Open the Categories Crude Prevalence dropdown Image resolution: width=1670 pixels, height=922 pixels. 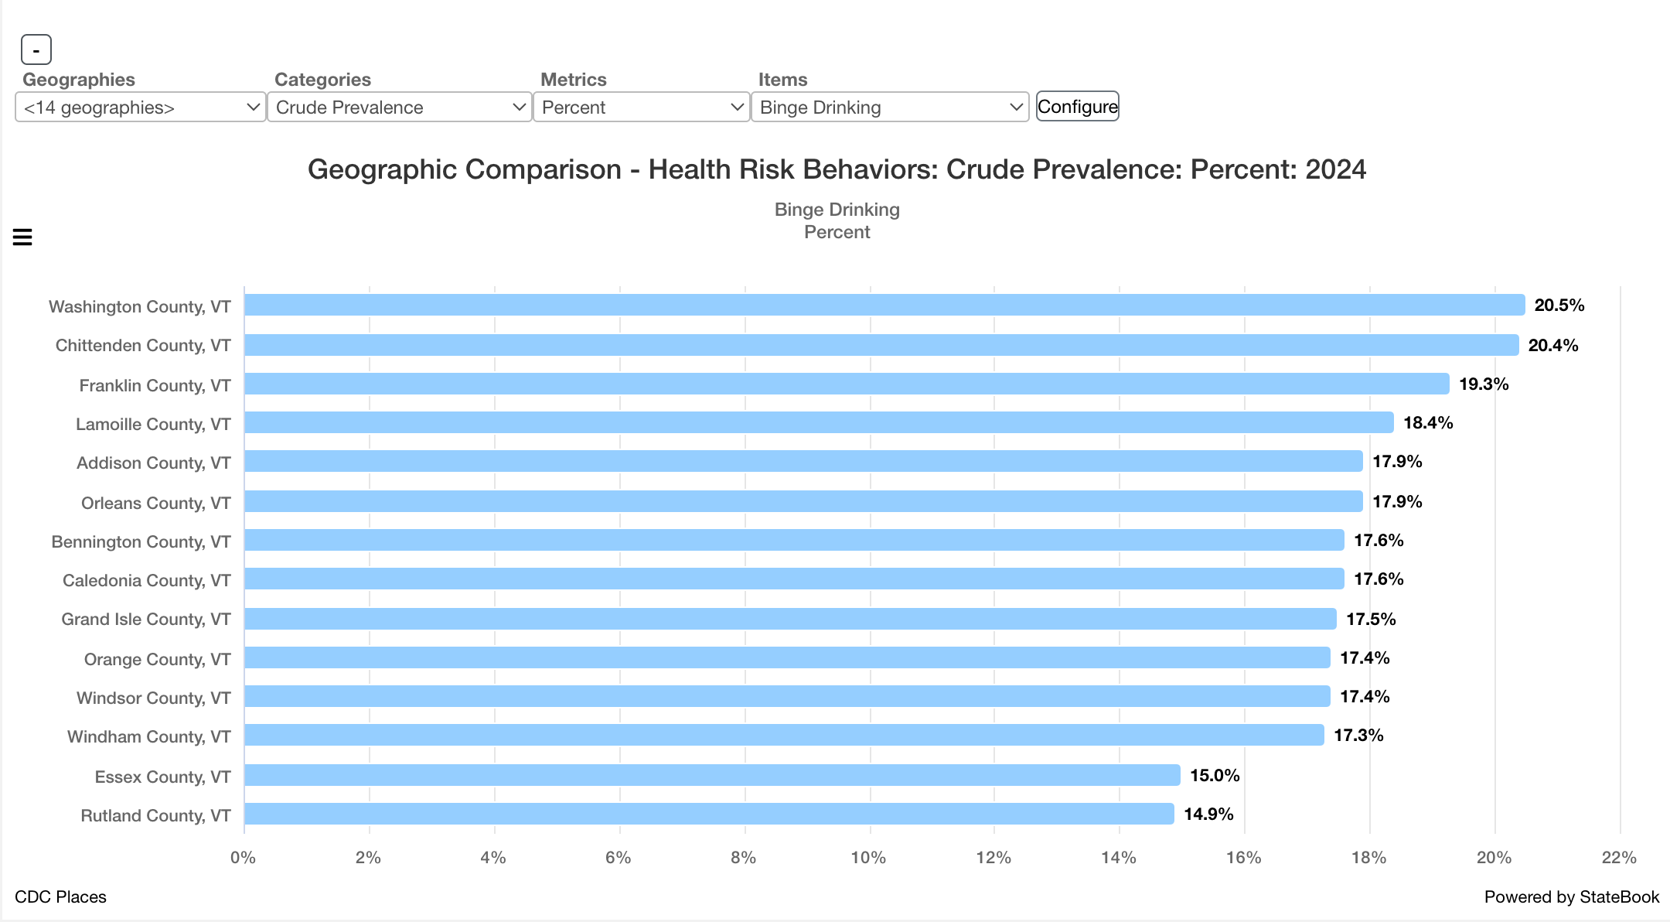[x=399, y=108]
